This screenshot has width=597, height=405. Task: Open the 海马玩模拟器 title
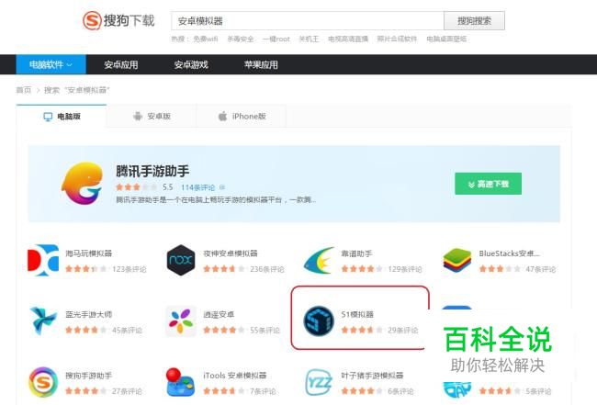(89, 253)
